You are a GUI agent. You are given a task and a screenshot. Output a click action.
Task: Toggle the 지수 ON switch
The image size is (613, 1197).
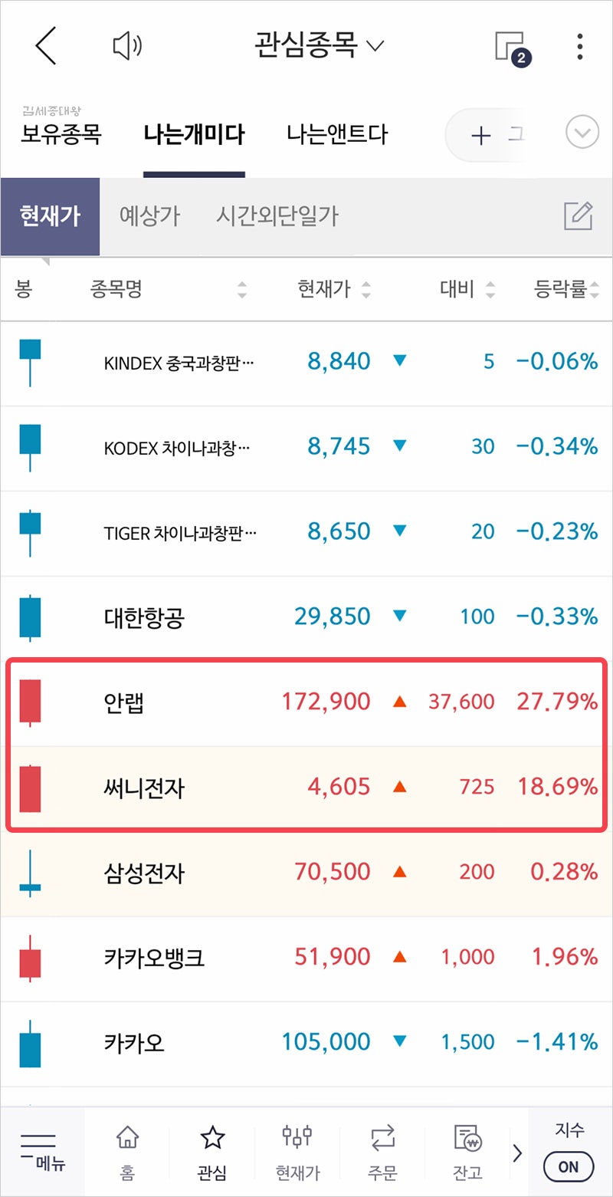pos(568,1166)
